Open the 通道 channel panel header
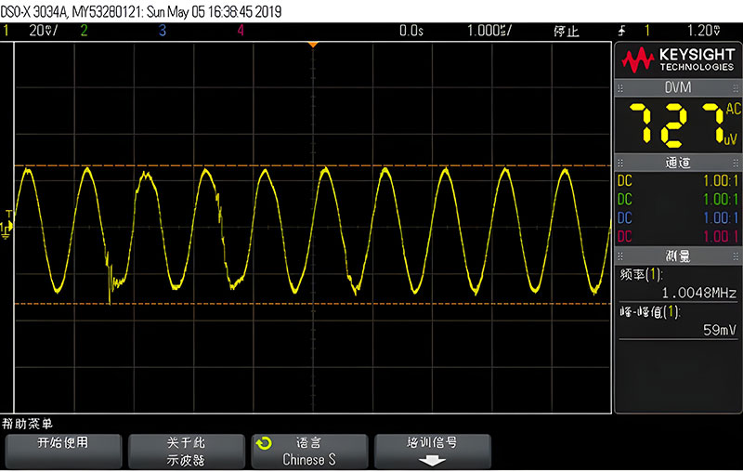 pyautogui.click(x=677, y=163)
